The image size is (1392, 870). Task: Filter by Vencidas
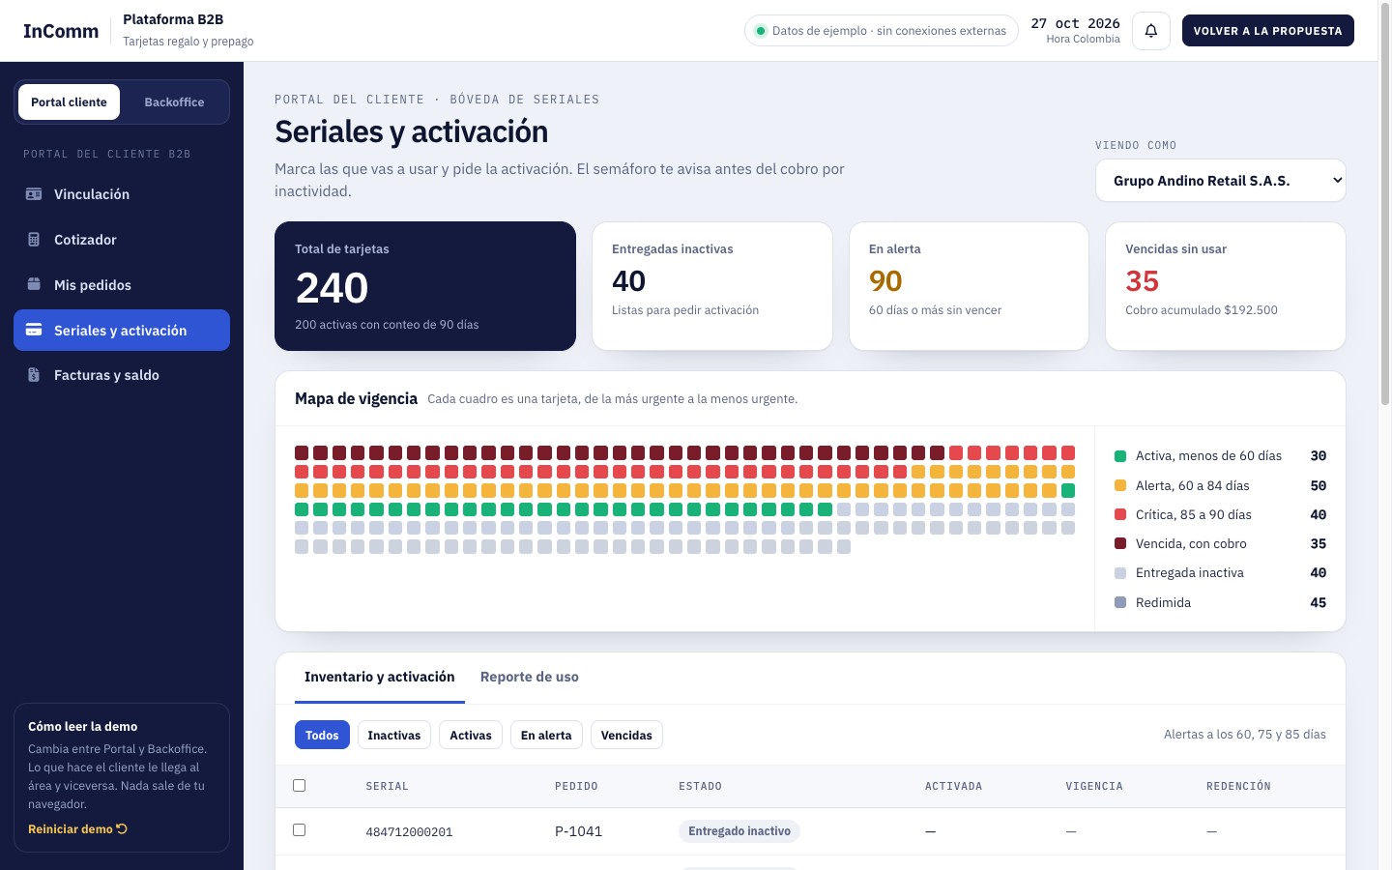tap(626, 735)
